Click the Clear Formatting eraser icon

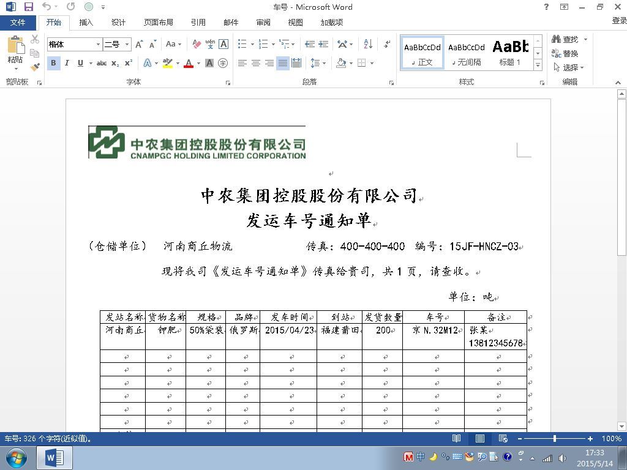[x=197, y=44]
